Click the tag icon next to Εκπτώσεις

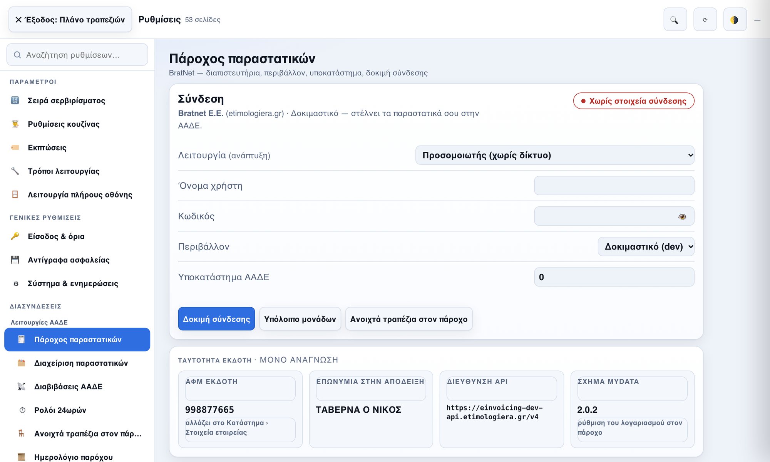click(15, 147)
